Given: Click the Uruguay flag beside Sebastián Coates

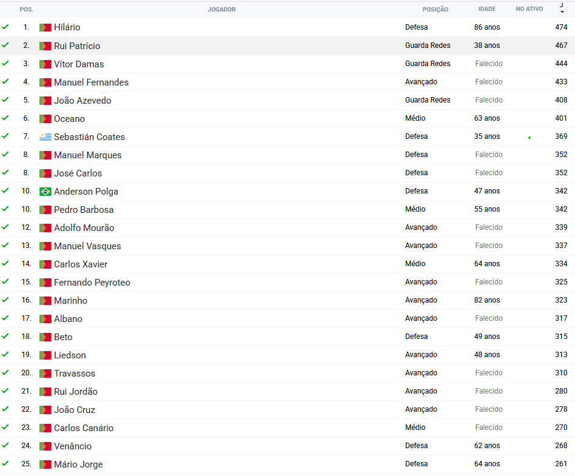Looking at the screenshot, I should tap(45, 137).
